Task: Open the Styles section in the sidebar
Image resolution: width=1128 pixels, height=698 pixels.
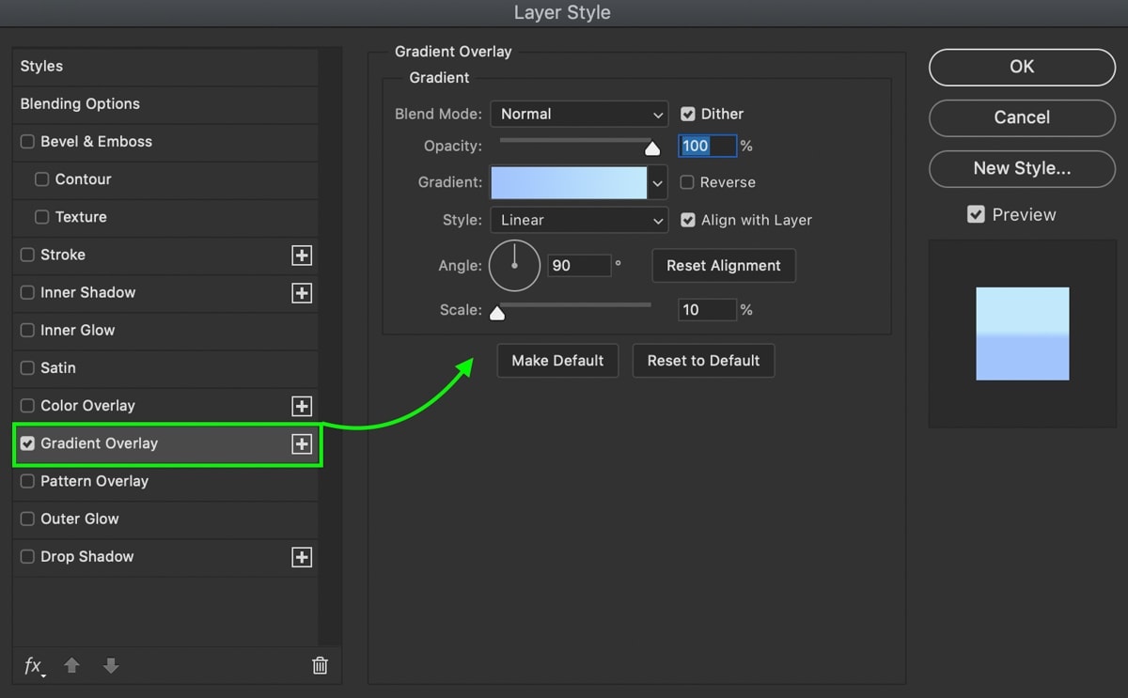Action: point(42,67)
